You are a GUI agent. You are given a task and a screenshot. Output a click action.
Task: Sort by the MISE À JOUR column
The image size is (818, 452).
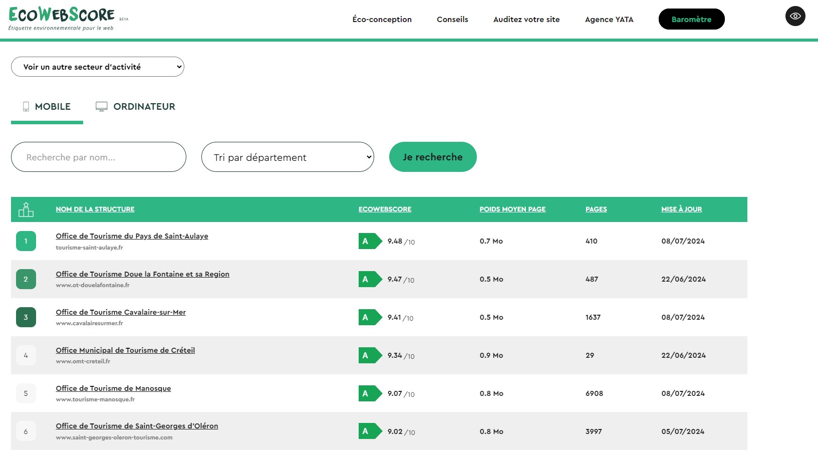pos(681,209)
